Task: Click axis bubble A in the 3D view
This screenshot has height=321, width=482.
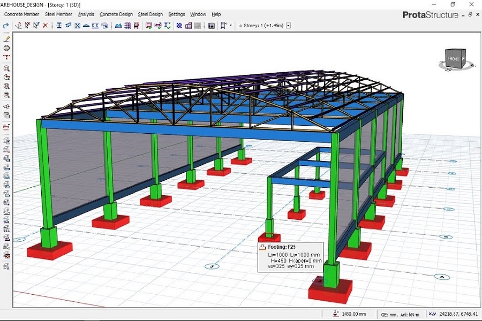Action: coord(442,277)
